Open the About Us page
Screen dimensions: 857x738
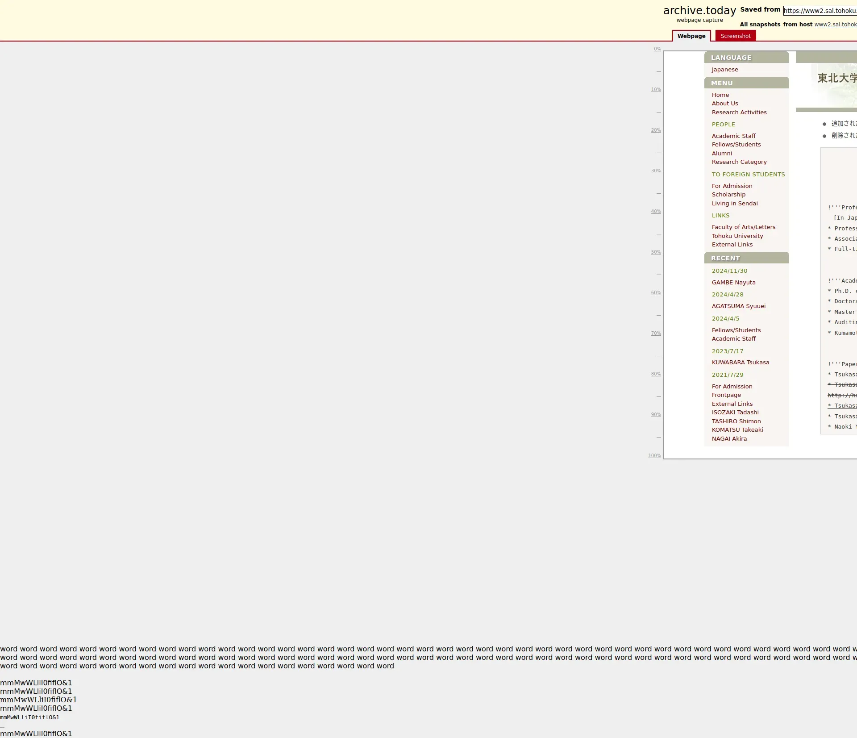tap(724, 104)
